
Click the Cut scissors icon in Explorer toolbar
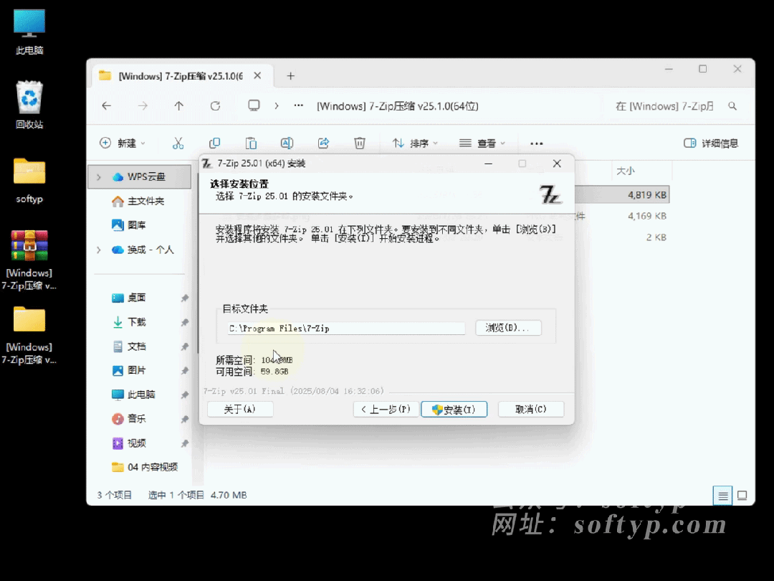pos(178,143)
